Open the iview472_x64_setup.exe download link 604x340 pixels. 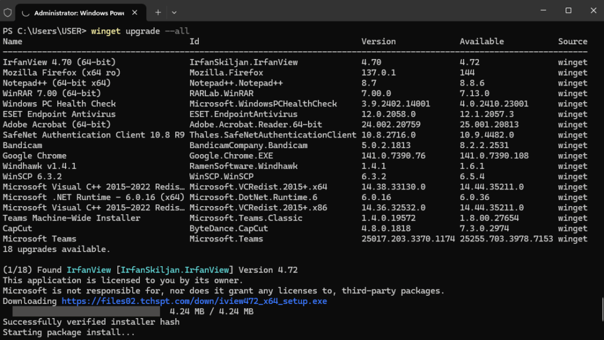193,301
